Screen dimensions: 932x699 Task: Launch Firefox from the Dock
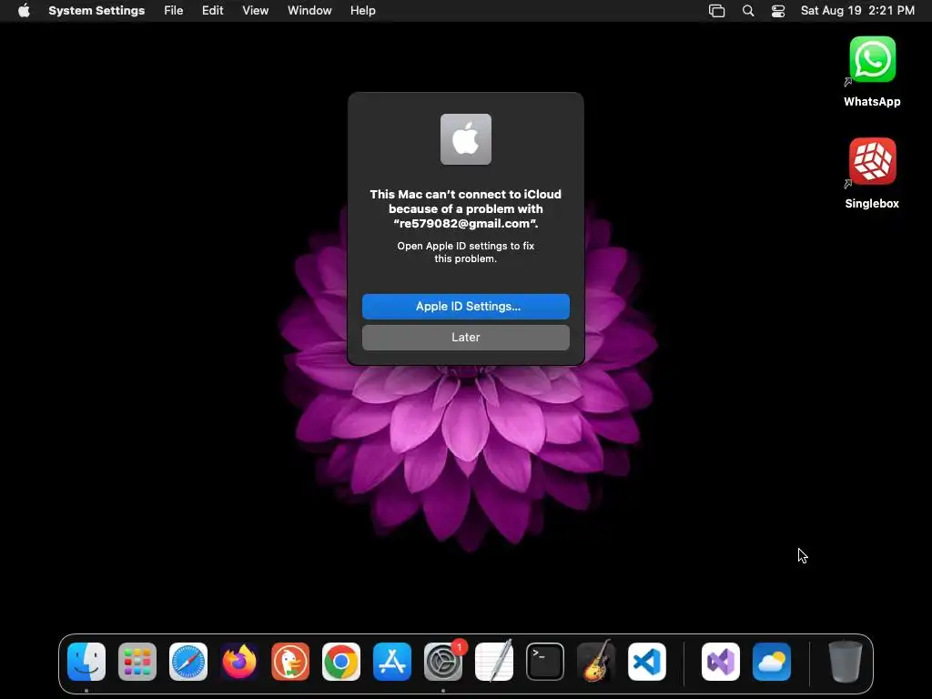point(239,662)
